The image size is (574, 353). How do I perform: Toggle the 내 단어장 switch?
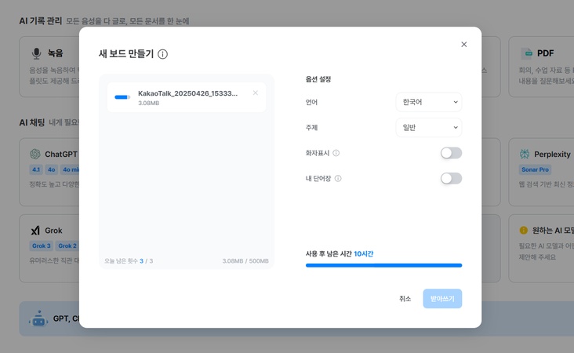[x=451, y=178]
